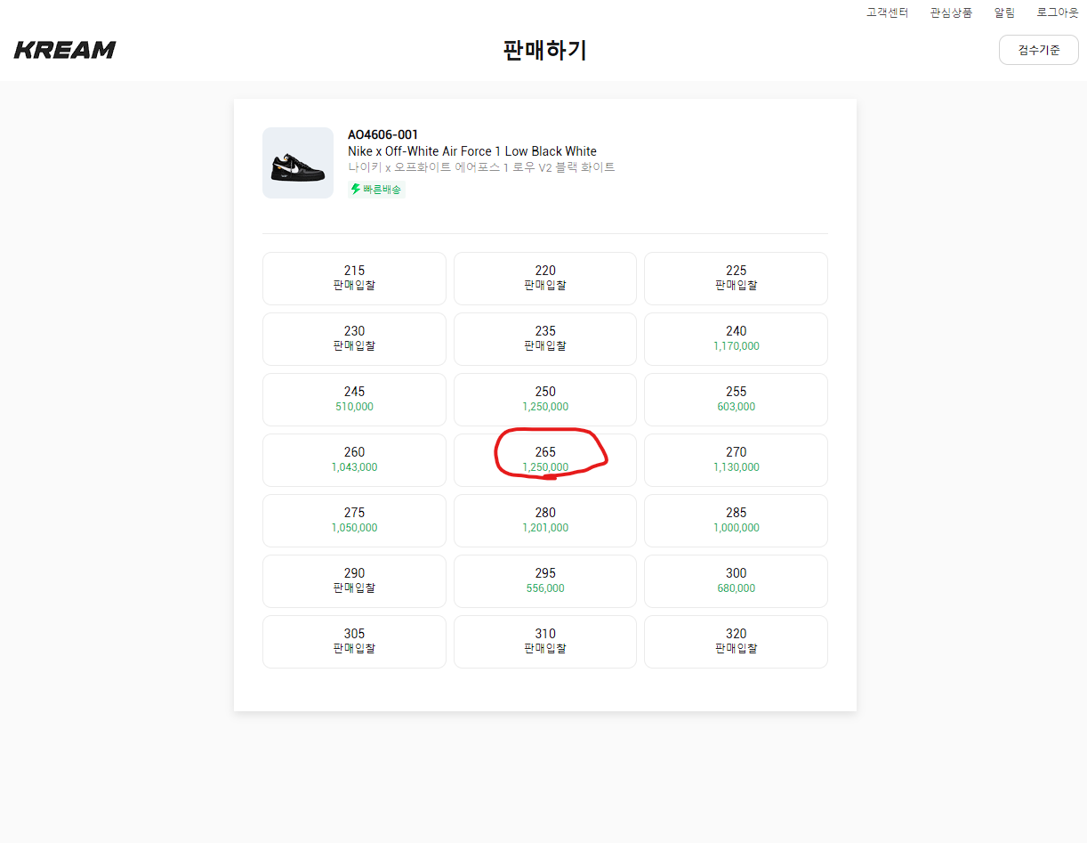The height and width of the screenshot is (843, 1087).
Task: Pick size 280 priced 1,201,000
Action: coord(545,520)
